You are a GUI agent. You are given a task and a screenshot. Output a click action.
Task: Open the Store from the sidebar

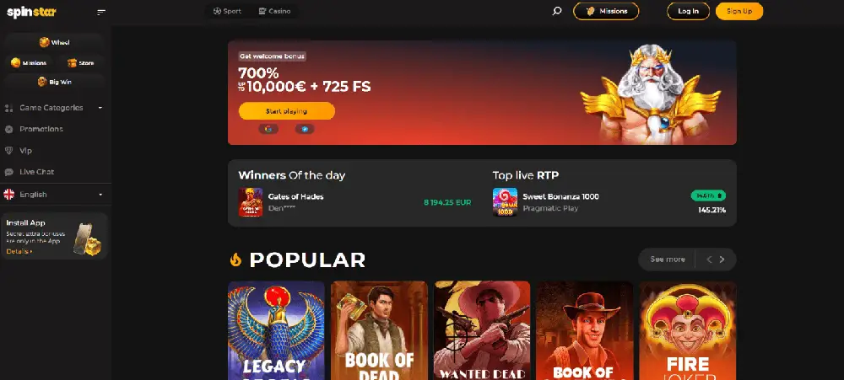(81, 63)
